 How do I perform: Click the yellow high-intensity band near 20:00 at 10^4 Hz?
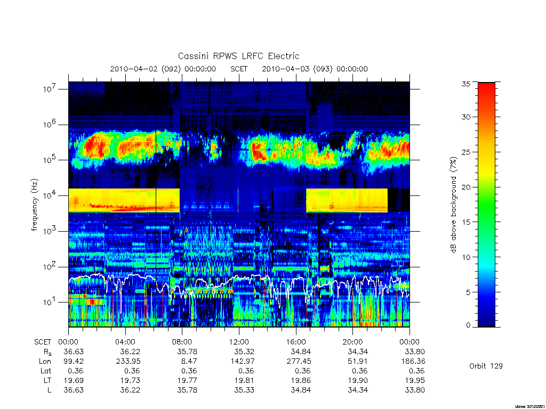pos(347,201)
